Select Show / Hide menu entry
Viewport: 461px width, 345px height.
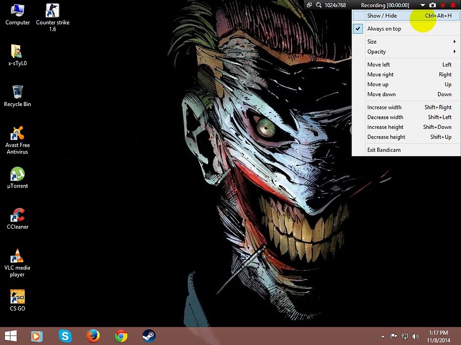406,15
